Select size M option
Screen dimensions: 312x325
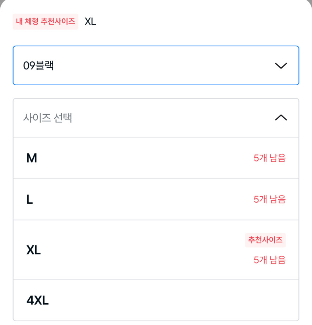[x=156, y=158]
